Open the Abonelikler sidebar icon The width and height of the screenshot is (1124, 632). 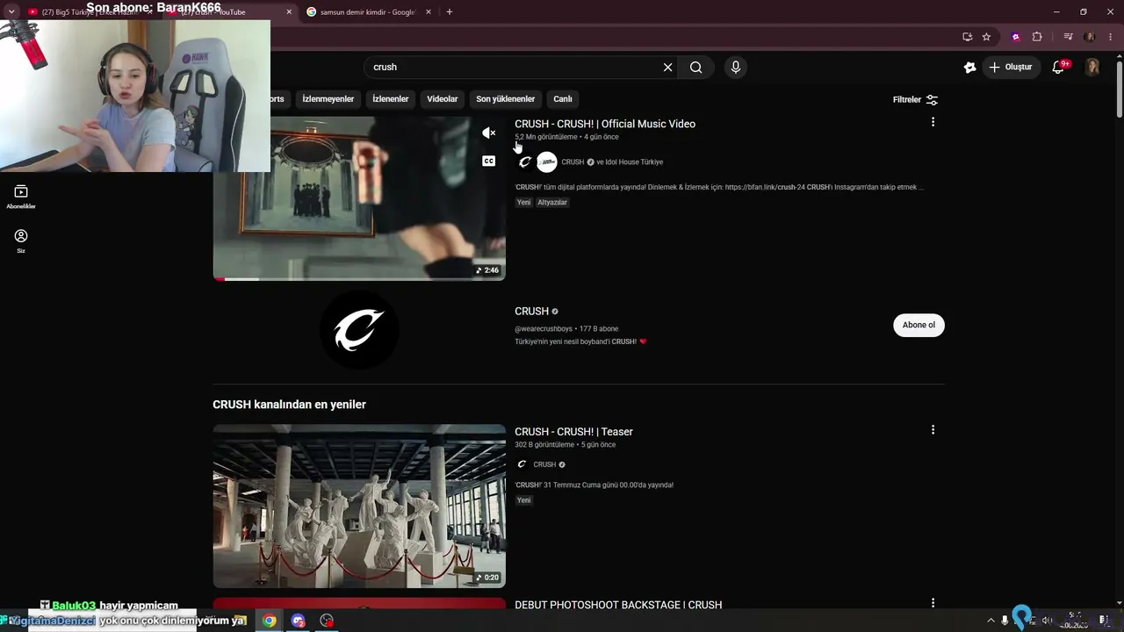(x=21, y=197)
